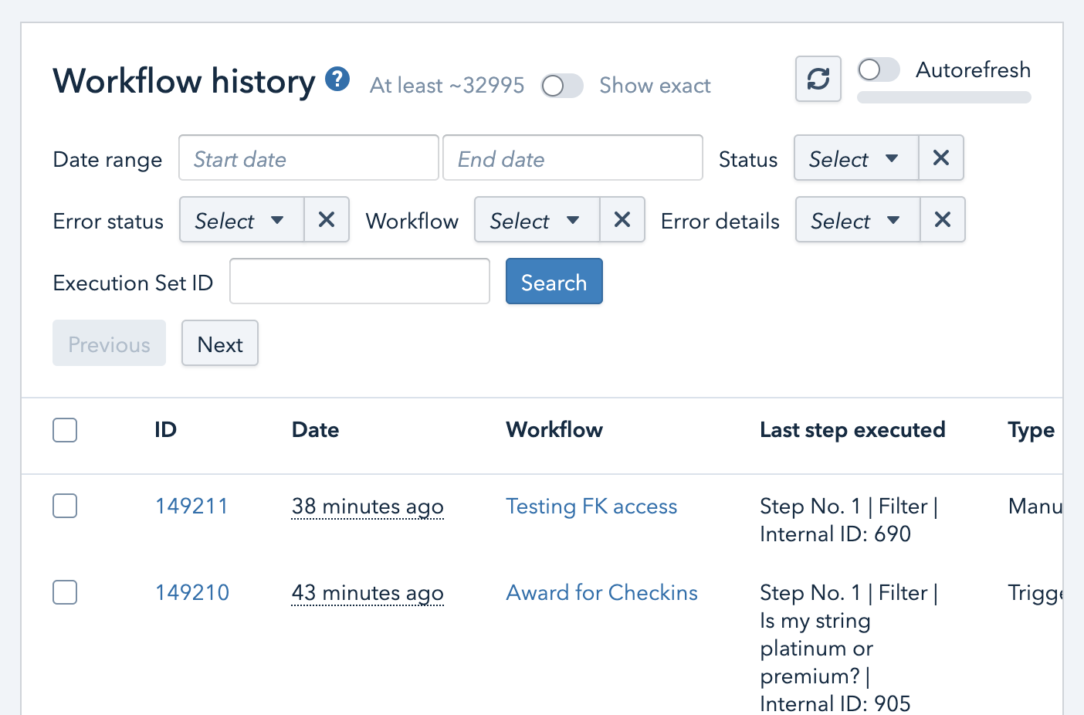Enable the Autorefresh toggle
The height and width of the screenshot is (715, 1084).
(879, 70)
